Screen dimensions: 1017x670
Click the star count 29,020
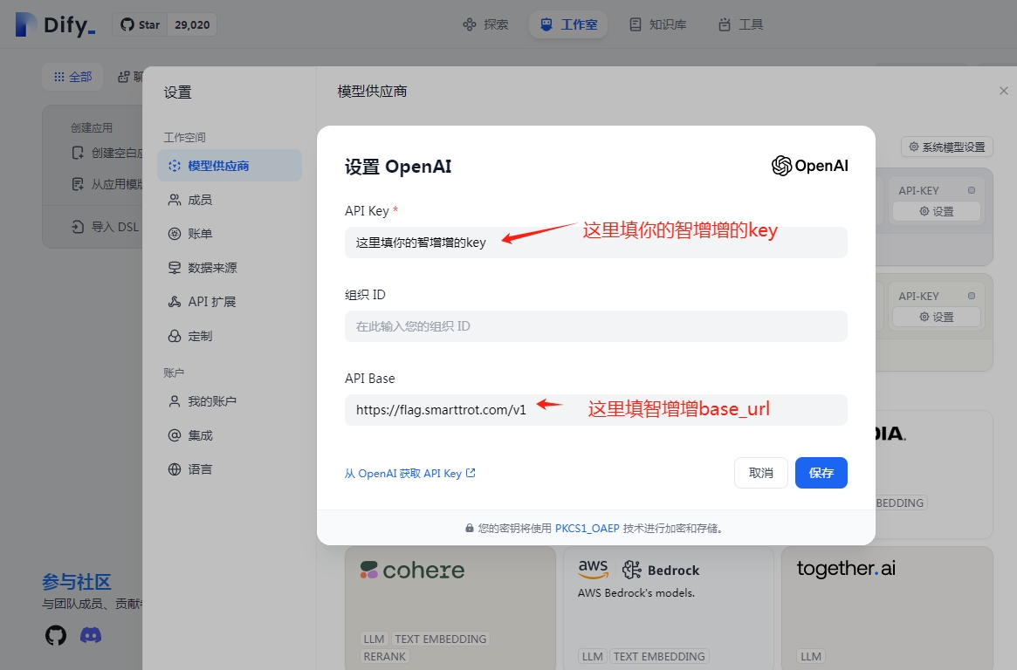click(x=192, y=24)
